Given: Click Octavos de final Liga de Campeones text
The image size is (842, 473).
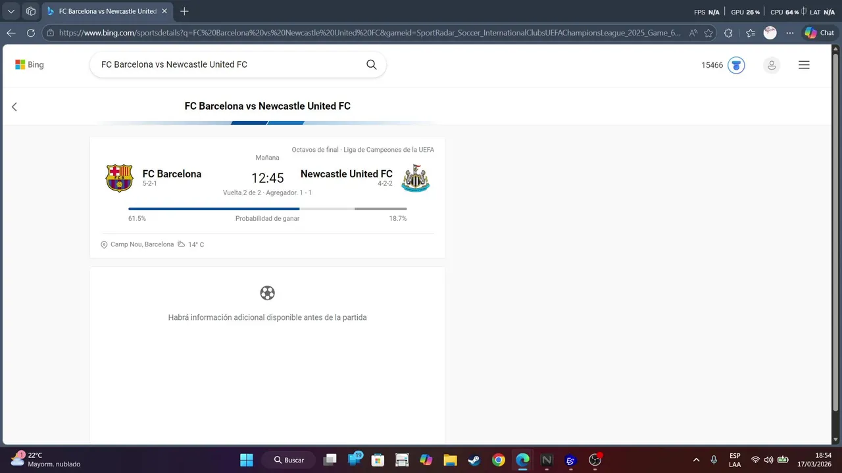Looking at the screenshot, I should click(363, 150).
